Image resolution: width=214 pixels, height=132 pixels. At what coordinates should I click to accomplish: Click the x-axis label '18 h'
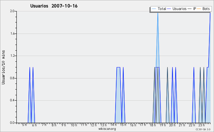tap(153, 125)
